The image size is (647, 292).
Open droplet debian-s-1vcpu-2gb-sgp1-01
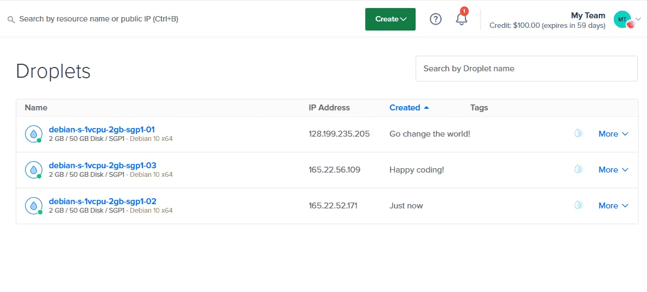point(102,129)
